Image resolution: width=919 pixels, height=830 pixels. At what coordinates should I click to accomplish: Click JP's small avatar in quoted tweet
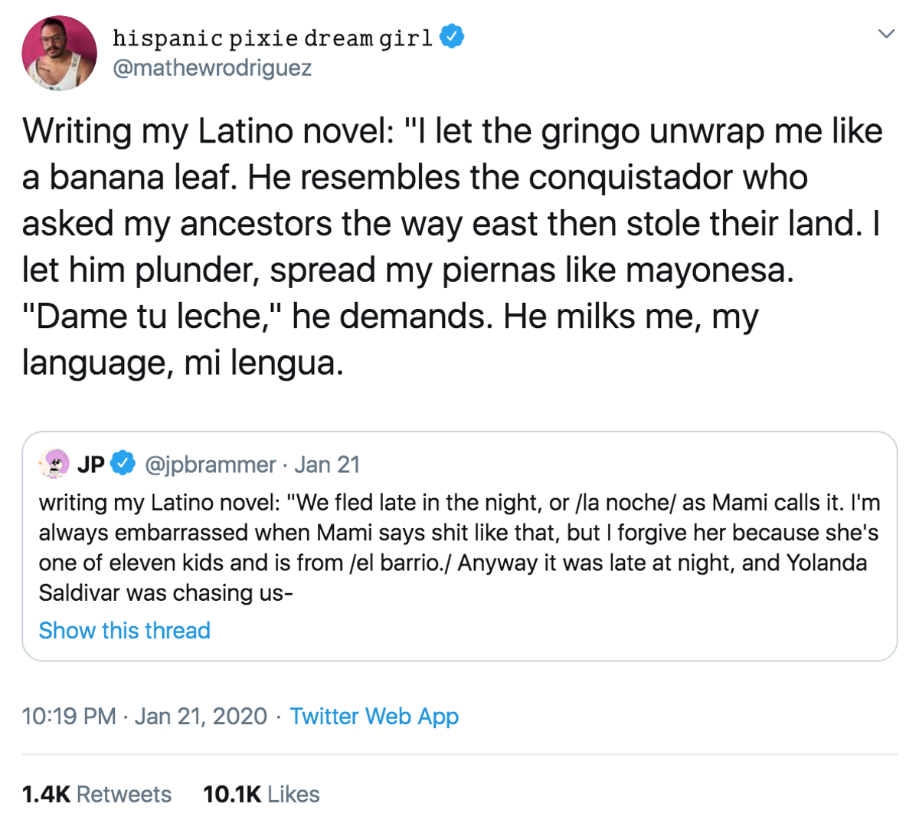(x=54, y=464)
